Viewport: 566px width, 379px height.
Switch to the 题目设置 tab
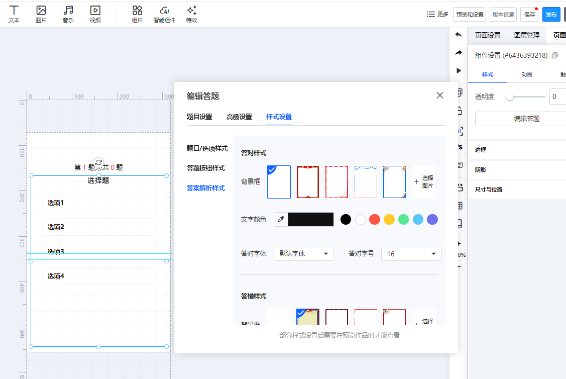tap(199, 117)
